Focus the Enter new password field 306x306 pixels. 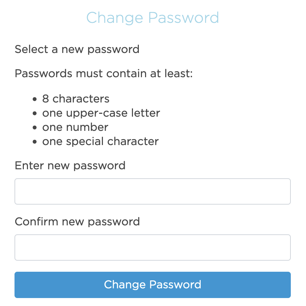(x=153, y=191)
